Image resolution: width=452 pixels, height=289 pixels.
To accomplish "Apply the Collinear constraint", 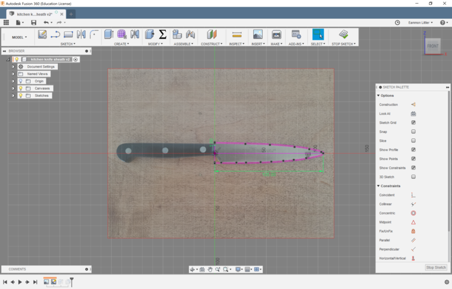I will point(413,204).
